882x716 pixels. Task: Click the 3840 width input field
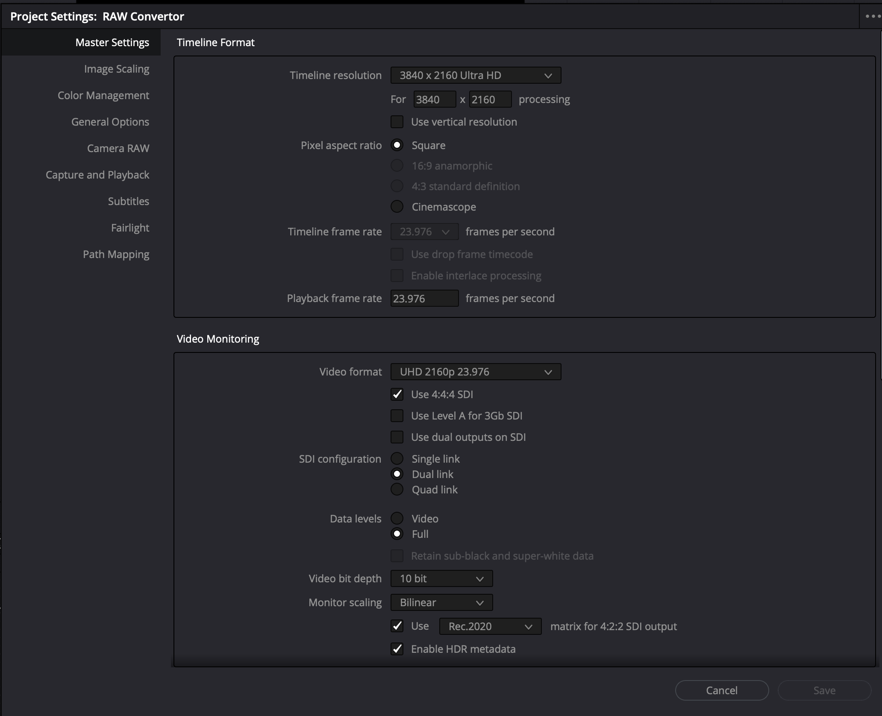(x=434, y=100)
